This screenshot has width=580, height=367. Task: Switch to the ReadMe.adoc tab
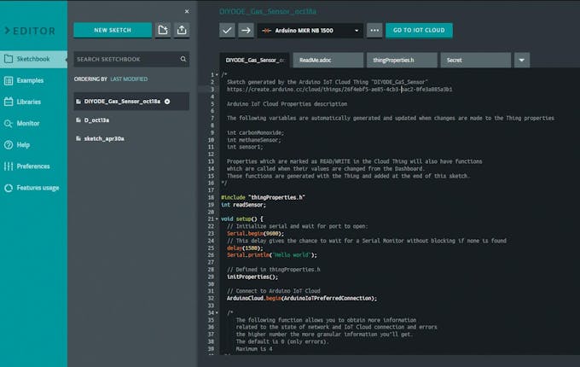pyautogui.click(x=328, y=61)
